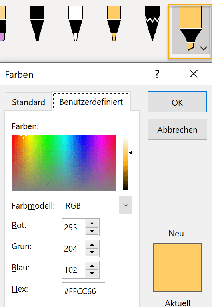Increase the Rot value
Screen dimensions: 212x307
[92, 224]
